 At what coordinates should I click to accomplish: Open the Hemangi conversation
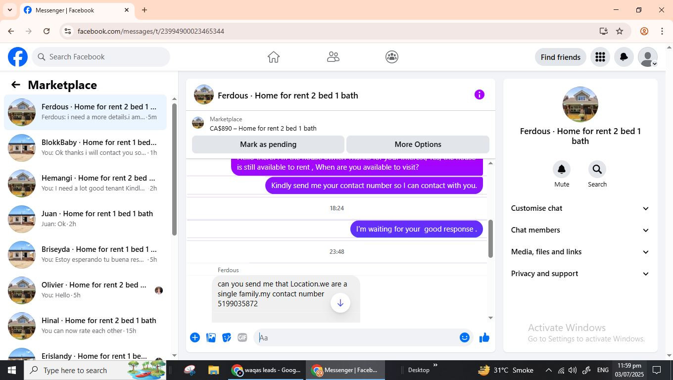[85, 184]
